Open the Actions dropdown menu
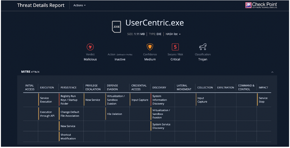This screenshot has height=148, width=290. pos(80,5)
